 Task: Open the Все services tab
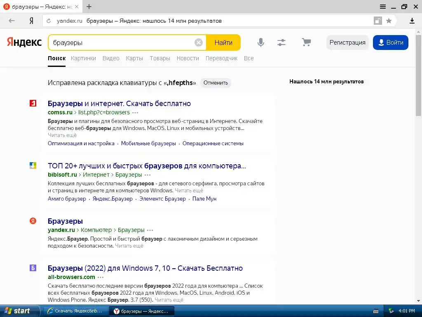(249, 58)
